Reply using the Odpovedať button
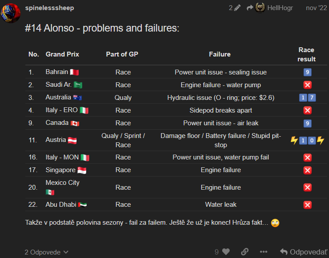Viewport: 329px width, 258px height. (304, 252)
